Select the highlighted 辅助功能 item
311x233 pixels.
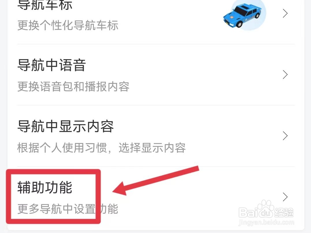click(x=45, y=187)
